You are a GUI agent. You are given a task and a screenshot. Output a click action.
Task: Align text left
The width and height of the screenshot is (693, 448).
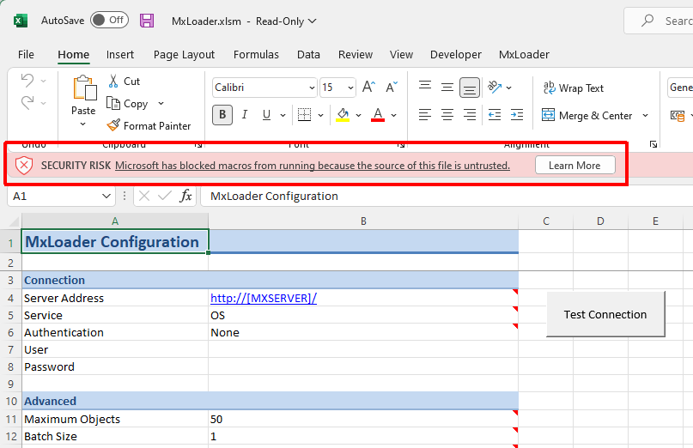point(425,115)
